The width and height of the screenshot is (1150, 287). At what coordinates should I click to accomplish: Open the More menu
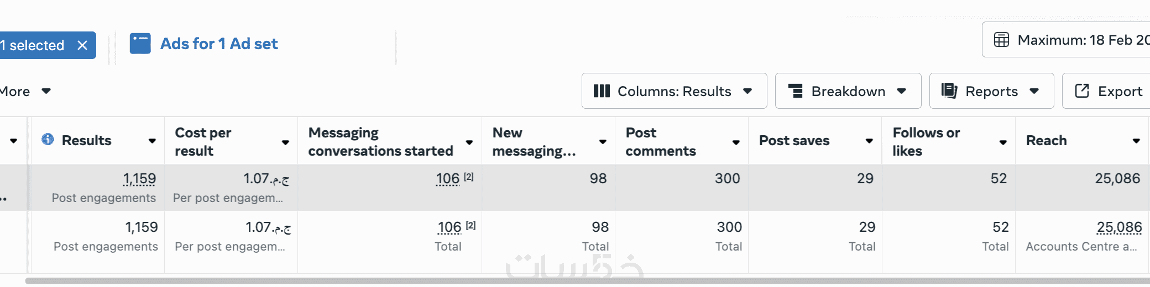pyautogui.click(x=22, y=91)
